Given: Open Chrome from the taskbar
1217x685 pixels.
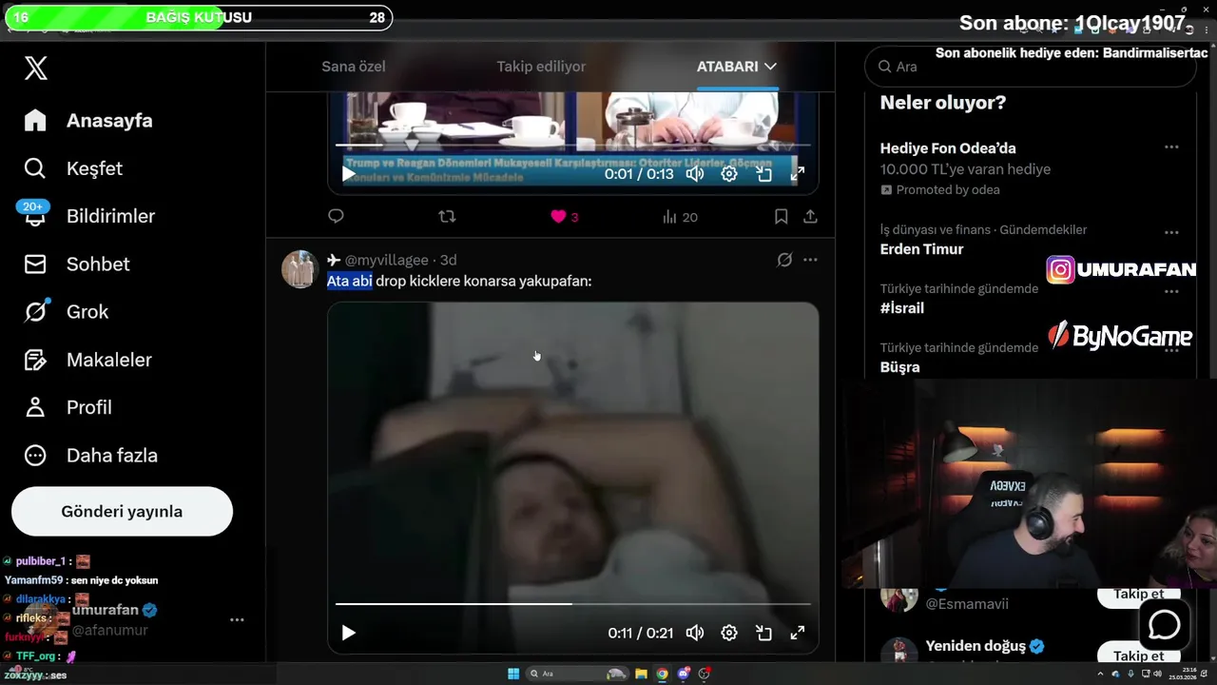Looking at the screenshot, I should 663,674.
